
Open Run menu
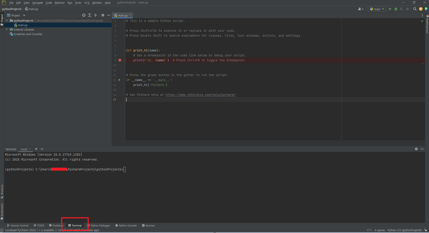click(70, 3)
